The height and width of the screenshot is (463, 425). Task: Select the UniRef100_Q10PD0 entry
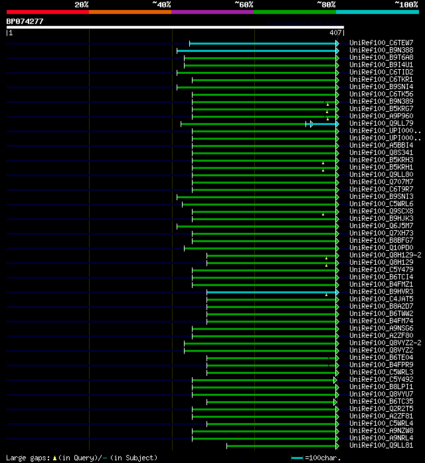pos(381,247)
